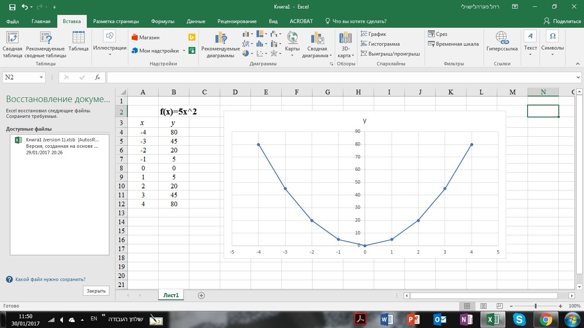
Task: Open the Главная ribbon tab
Action: pos(41,21)
